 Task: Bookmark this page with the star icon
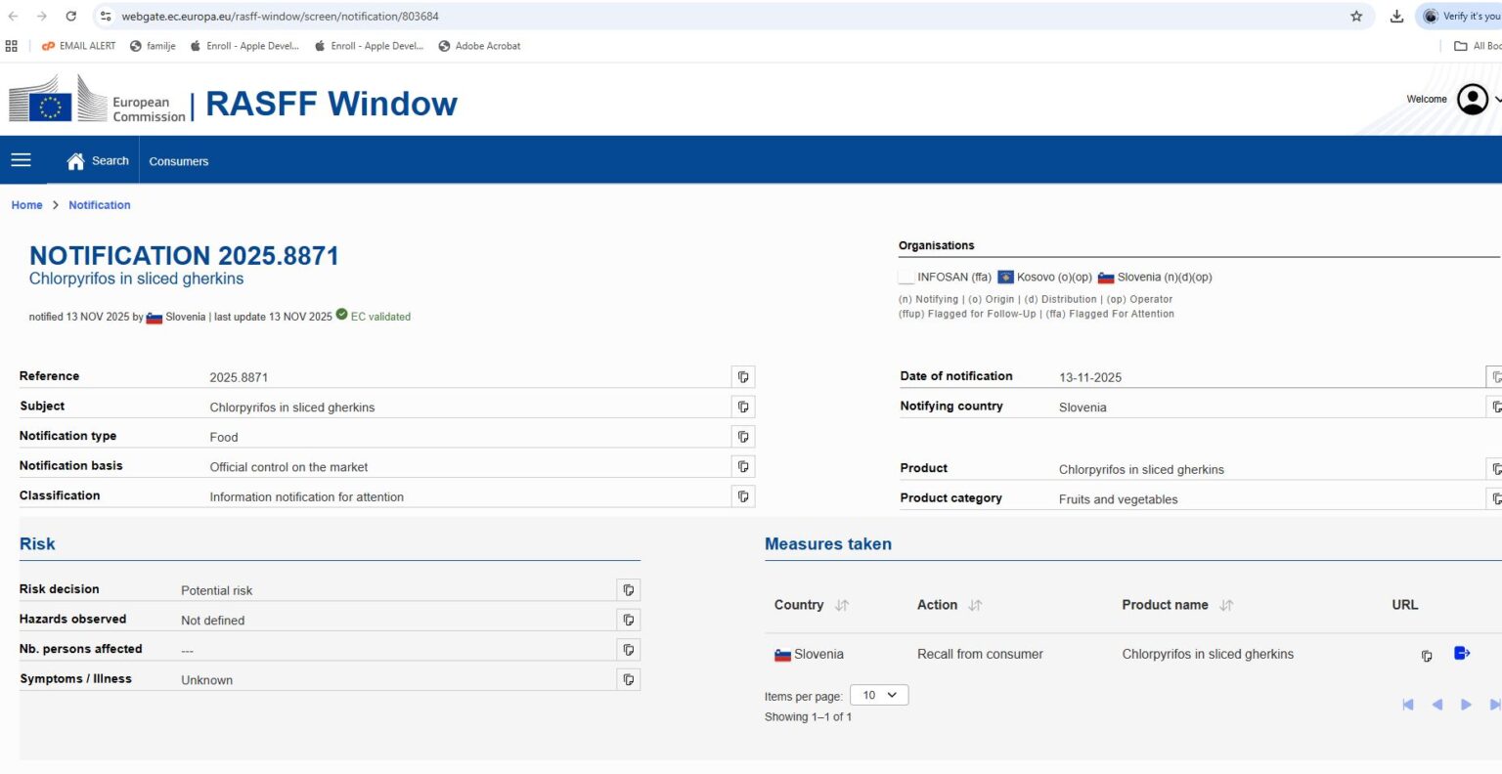click(1356, 17)
